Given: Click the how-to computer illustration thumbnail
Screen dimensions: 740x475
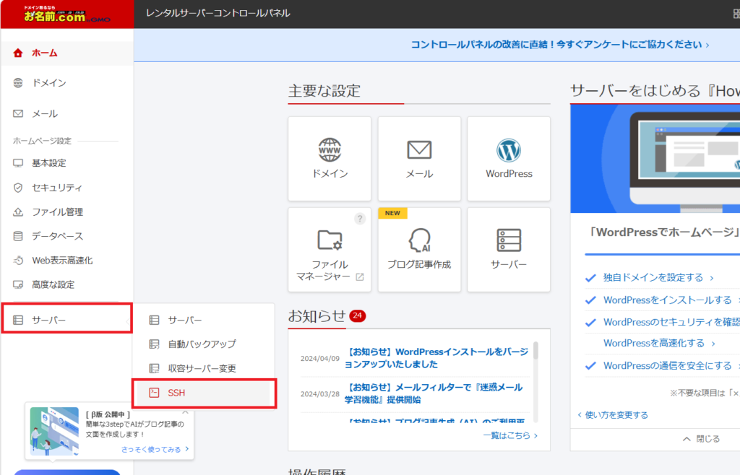Looking at the screenshot, I should (655, 159).
